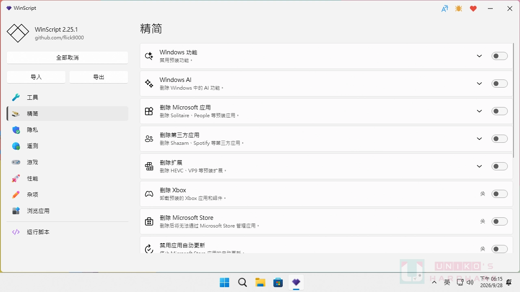Open the clock showing 下午 06:15
The image size is (520, 292).
[491, 282]
